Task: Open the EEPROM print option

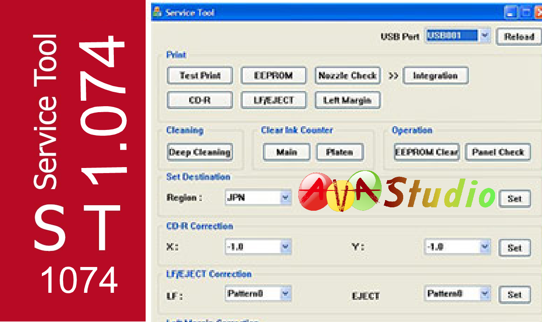Action: [273, 76]
